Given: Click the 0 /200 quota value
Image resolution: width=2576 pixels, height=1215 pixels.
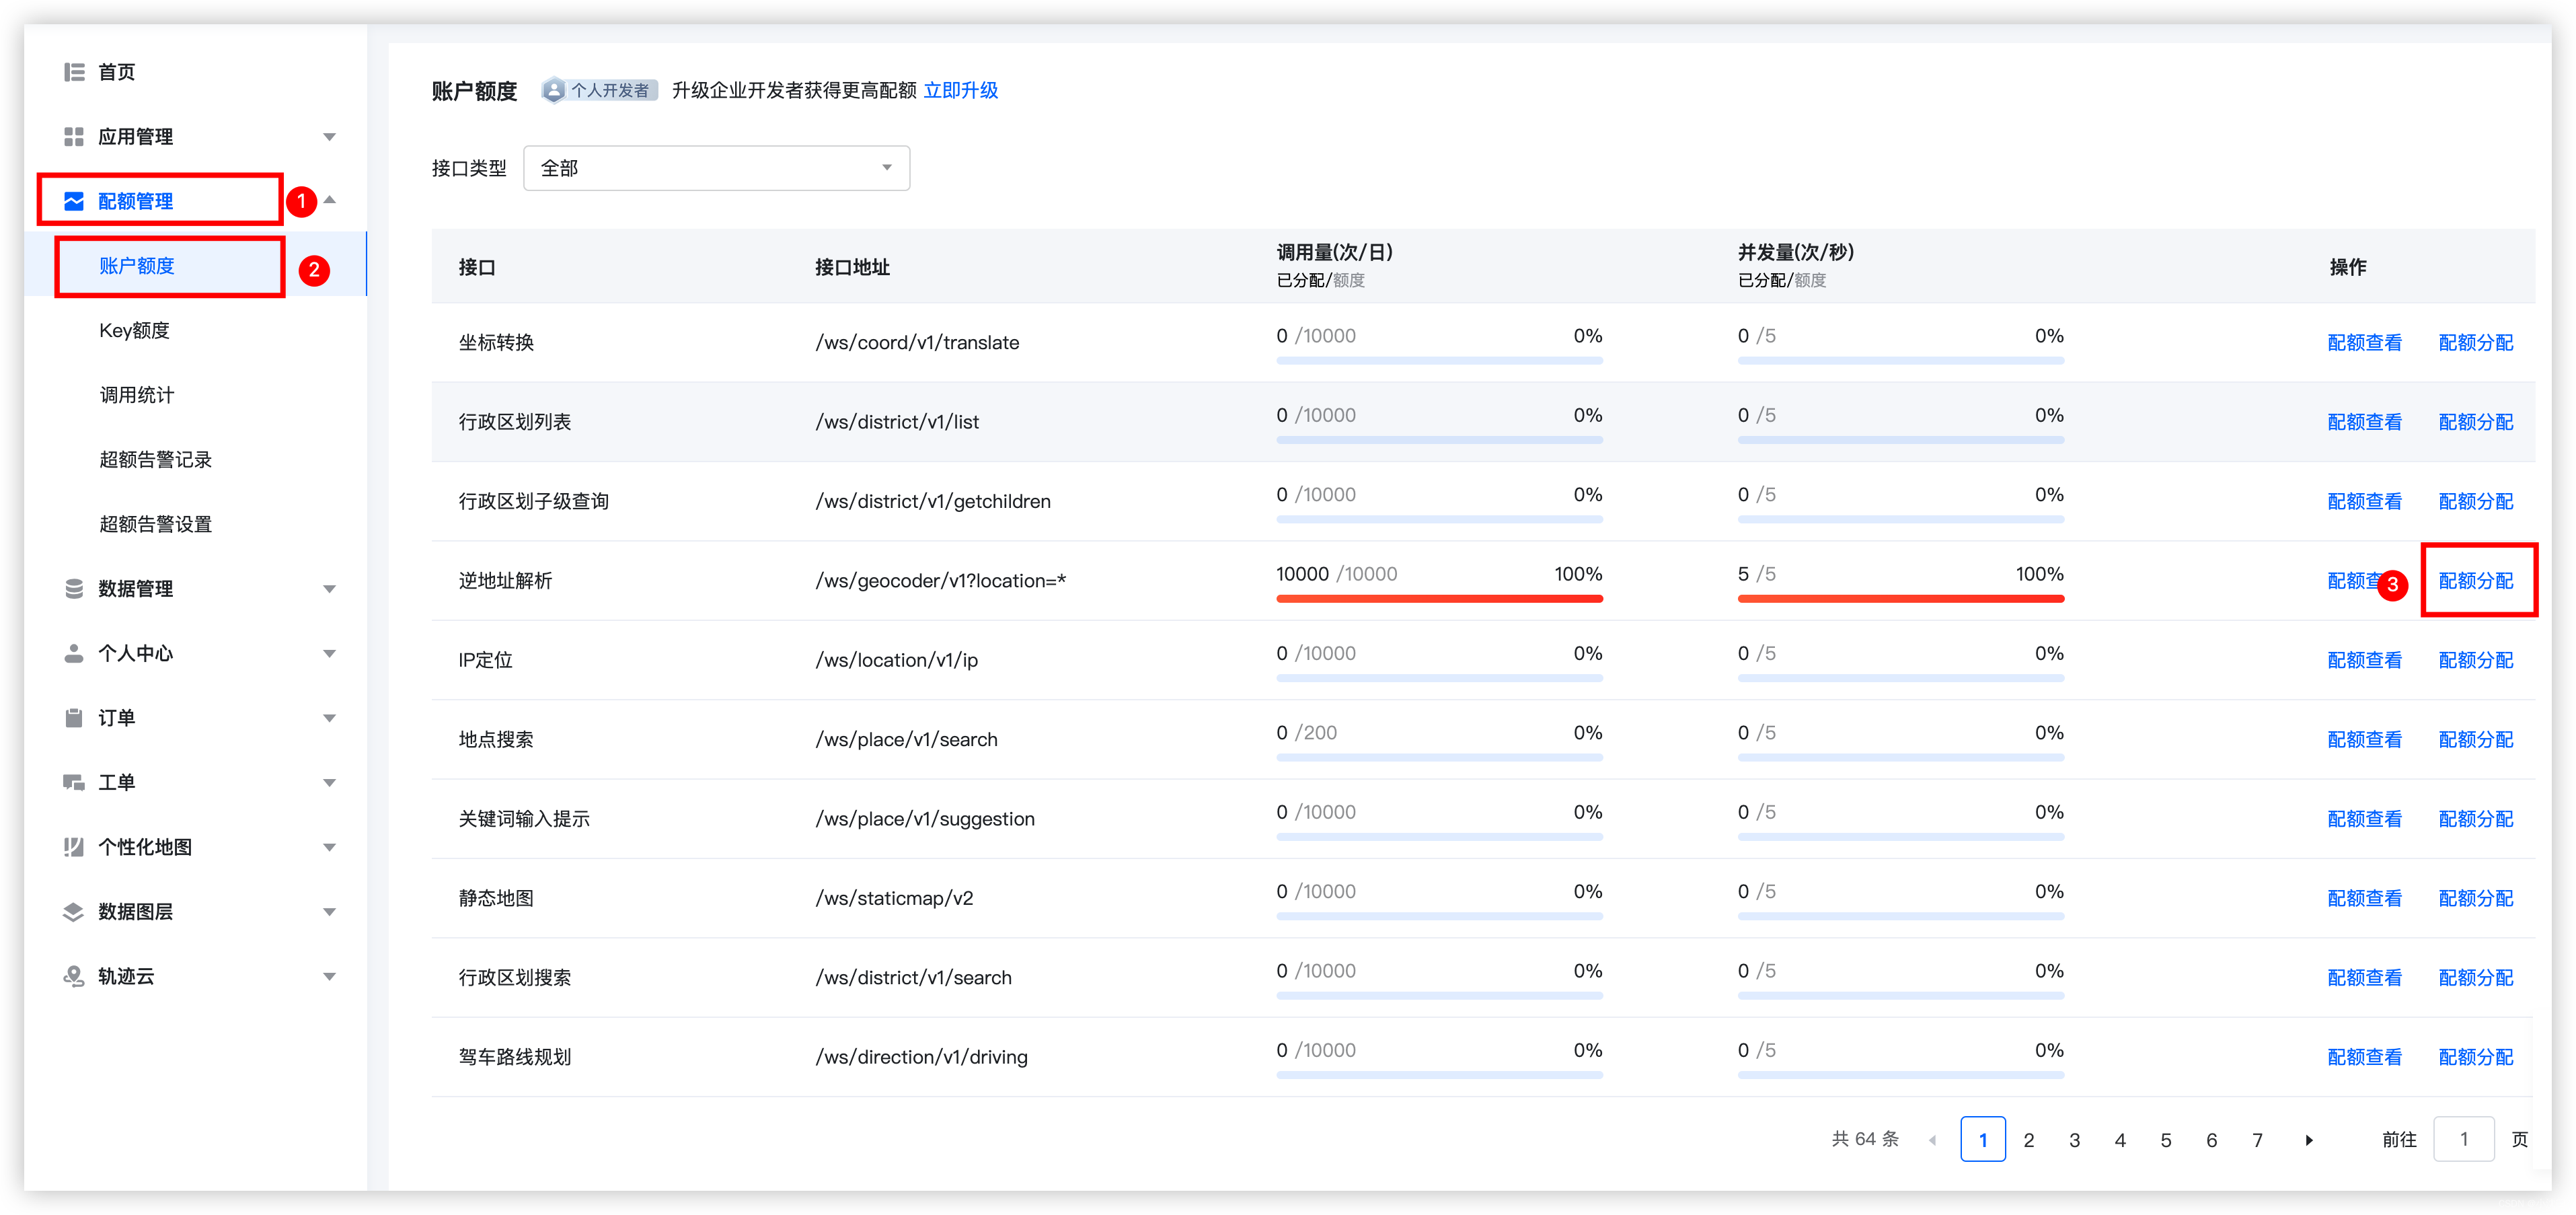Looking at the screenshot, I should click(1306, 733).
